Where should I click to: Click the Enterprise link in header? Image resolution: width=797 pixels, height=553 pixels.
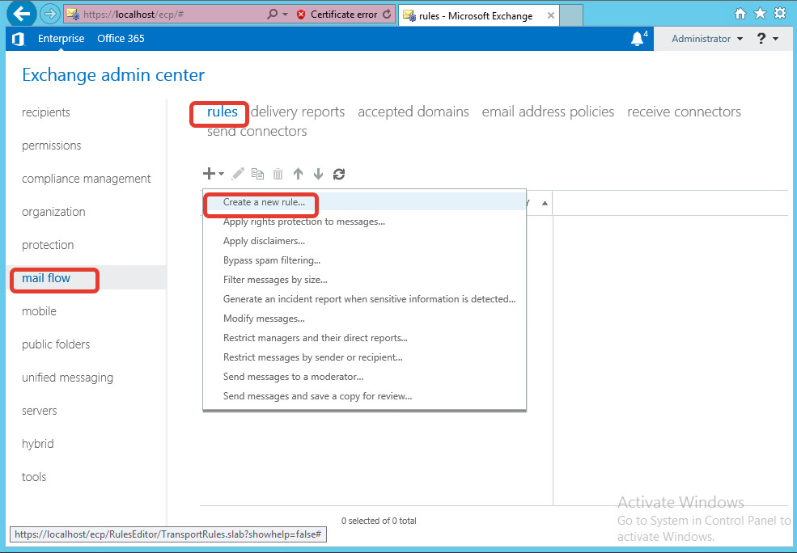61,39
